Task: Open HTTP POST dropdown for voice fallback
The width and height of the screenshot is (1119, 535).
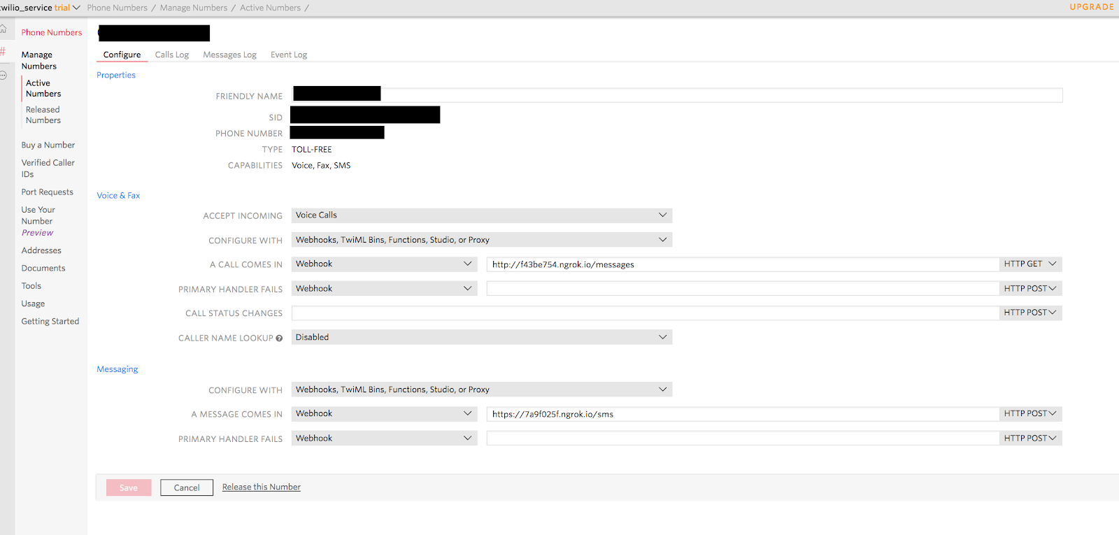Action: coord(1030,289)
